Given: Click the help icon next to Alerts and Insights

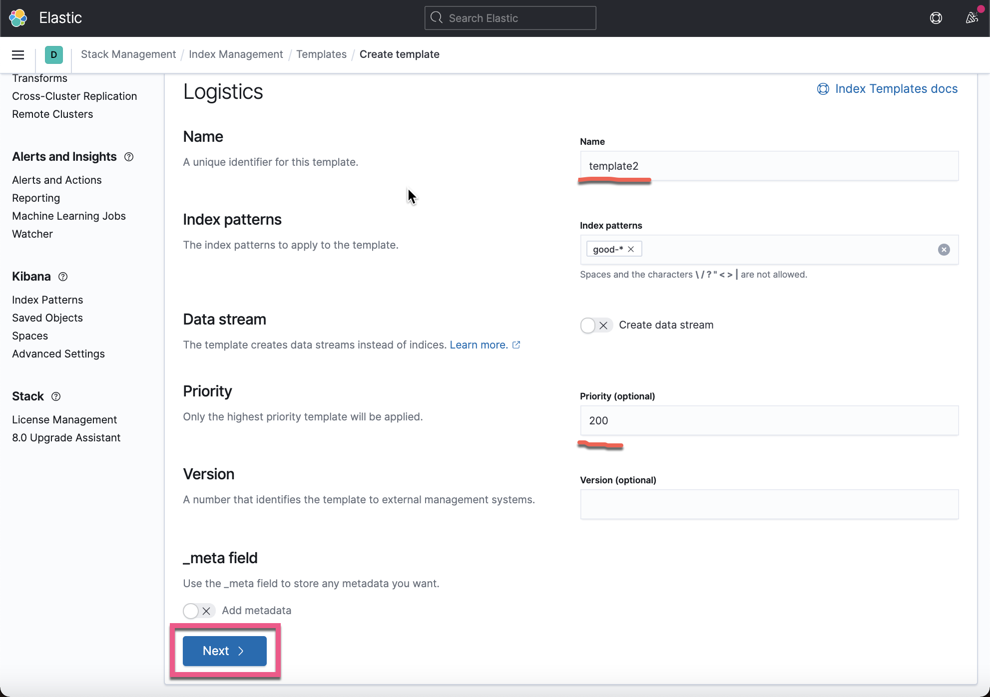Looking at the screenshot, I should coord(128,157).
